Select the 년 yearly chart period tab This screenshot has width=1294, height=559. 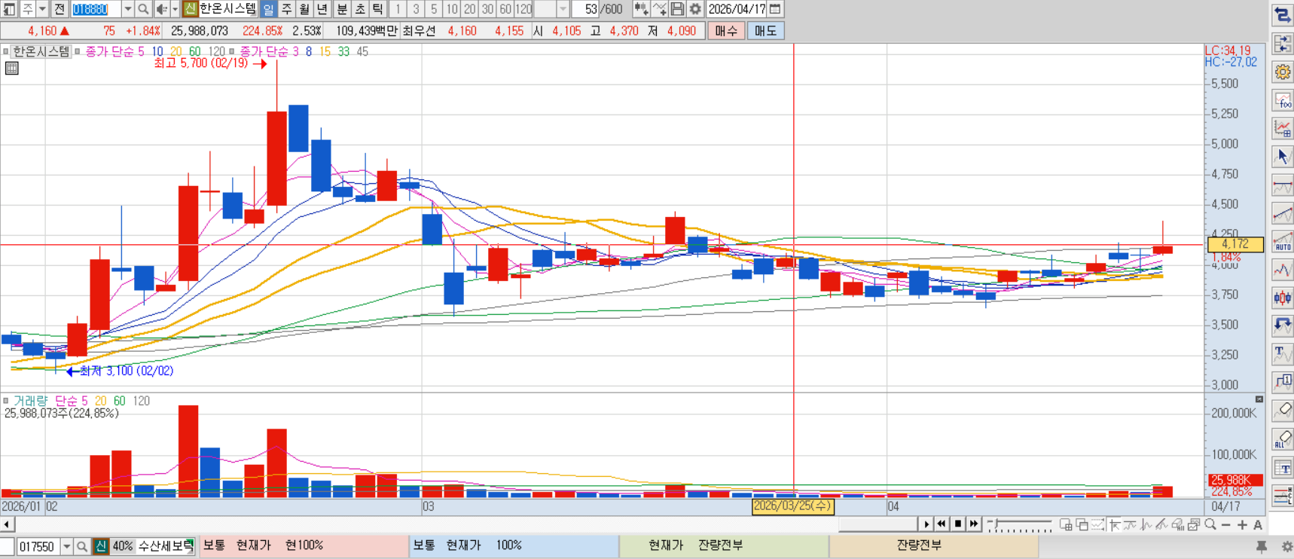(x=322, y=9)
